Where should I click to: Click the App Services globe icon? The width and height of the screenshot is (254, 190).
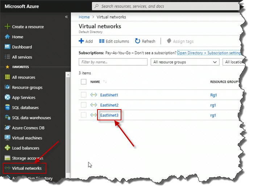point(7,97)
